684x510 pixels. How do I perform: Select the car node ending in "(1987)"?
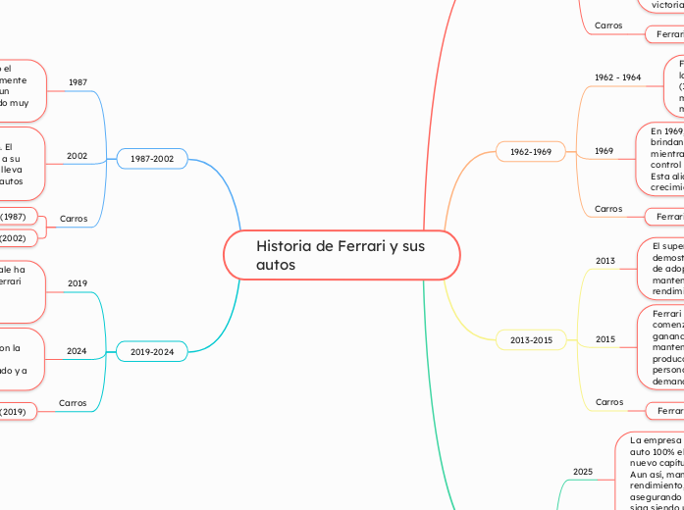pyautogui.click(x=19, y=217)
